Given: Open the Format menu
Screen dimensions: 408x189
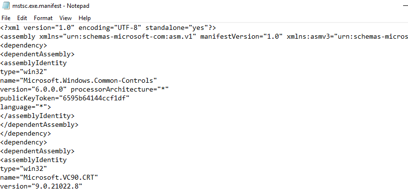Looking at the screenshot, I should pyautogui.click(x=43, y=18).
